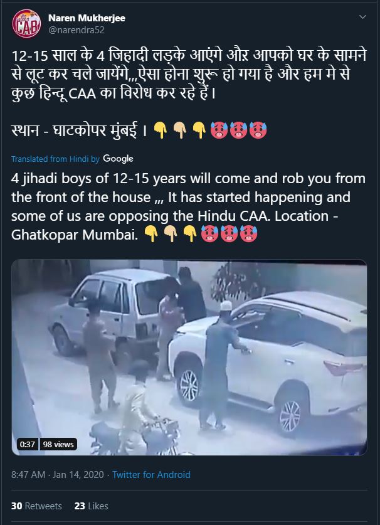Click first red angry-face emoji in Hindi text
380x525 pixels.
pyautogui.click(x=219, y=130)
